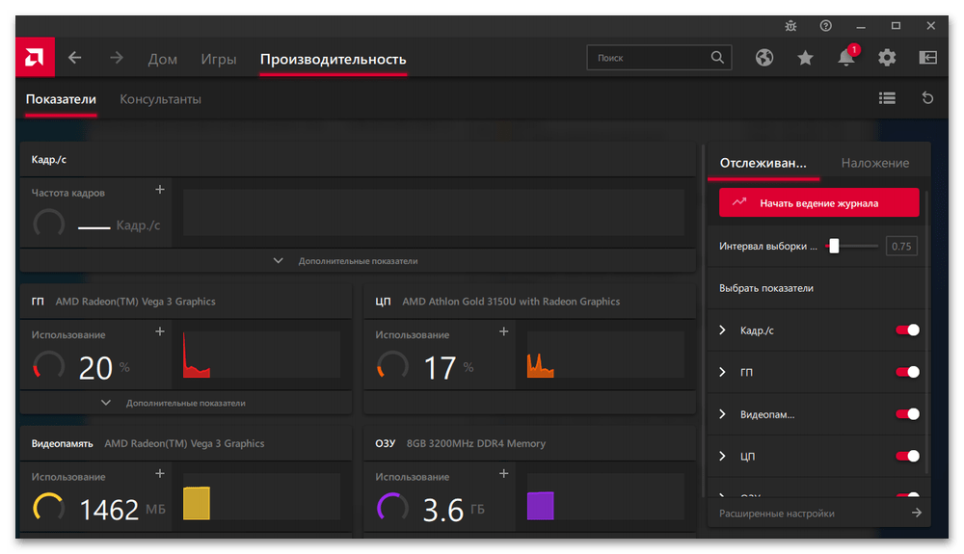
Task: Open notifications bell icon
Action: pos(846,58)
